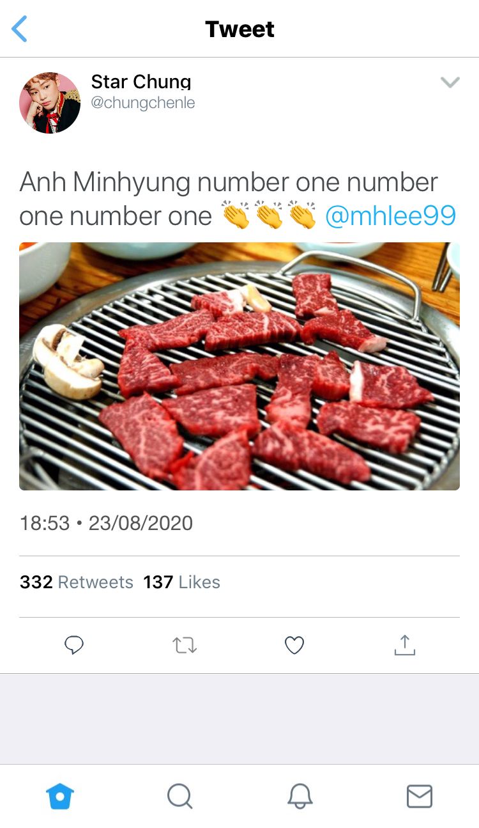Open Star Chung's profile picture

50,102
